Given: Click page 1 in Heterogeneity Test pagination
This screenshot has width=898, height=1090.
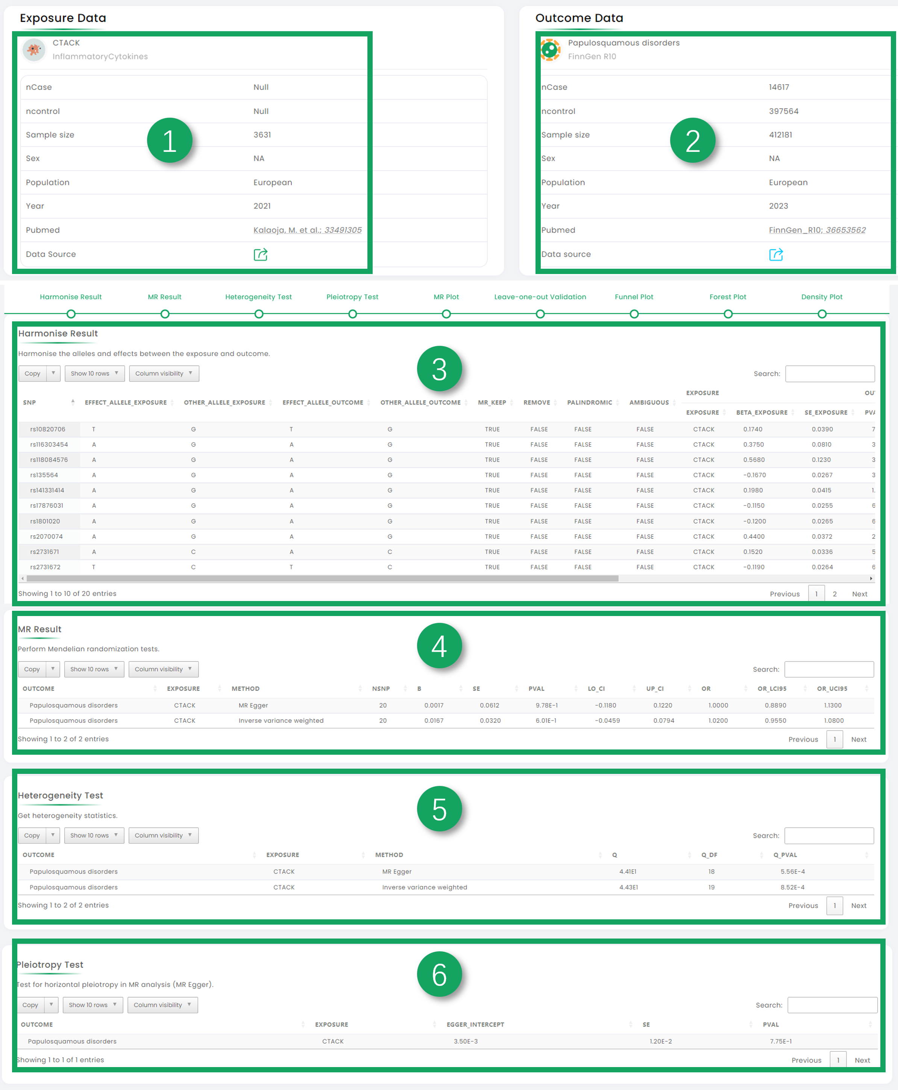Looking at the screenshot, I should pos(834,906).
